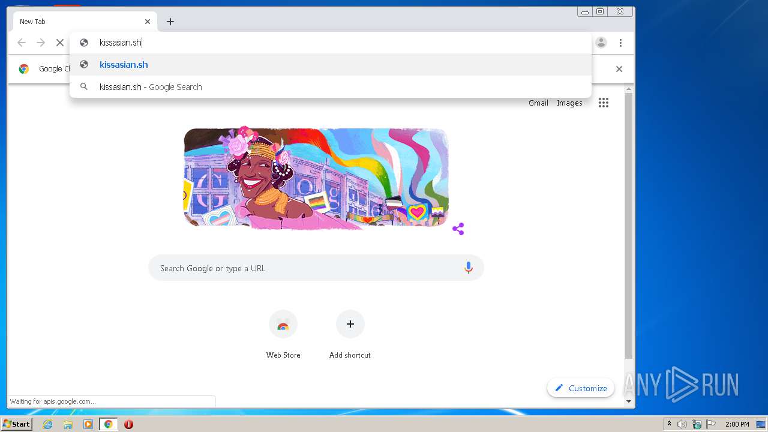
Task: Click globe icon in URL suggestion row
Action: (x=85, y=65)
